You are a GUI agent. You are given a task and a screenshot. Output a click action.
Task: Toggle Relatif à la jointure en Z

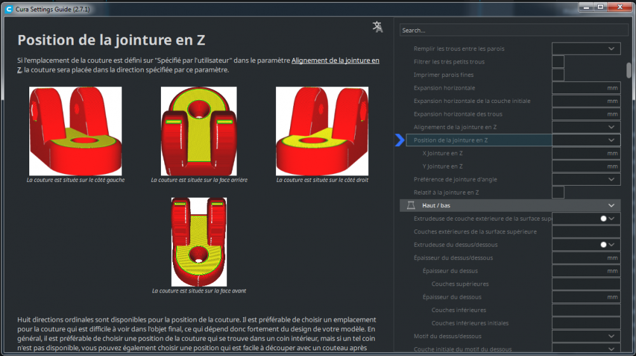[x=558, y=192]
